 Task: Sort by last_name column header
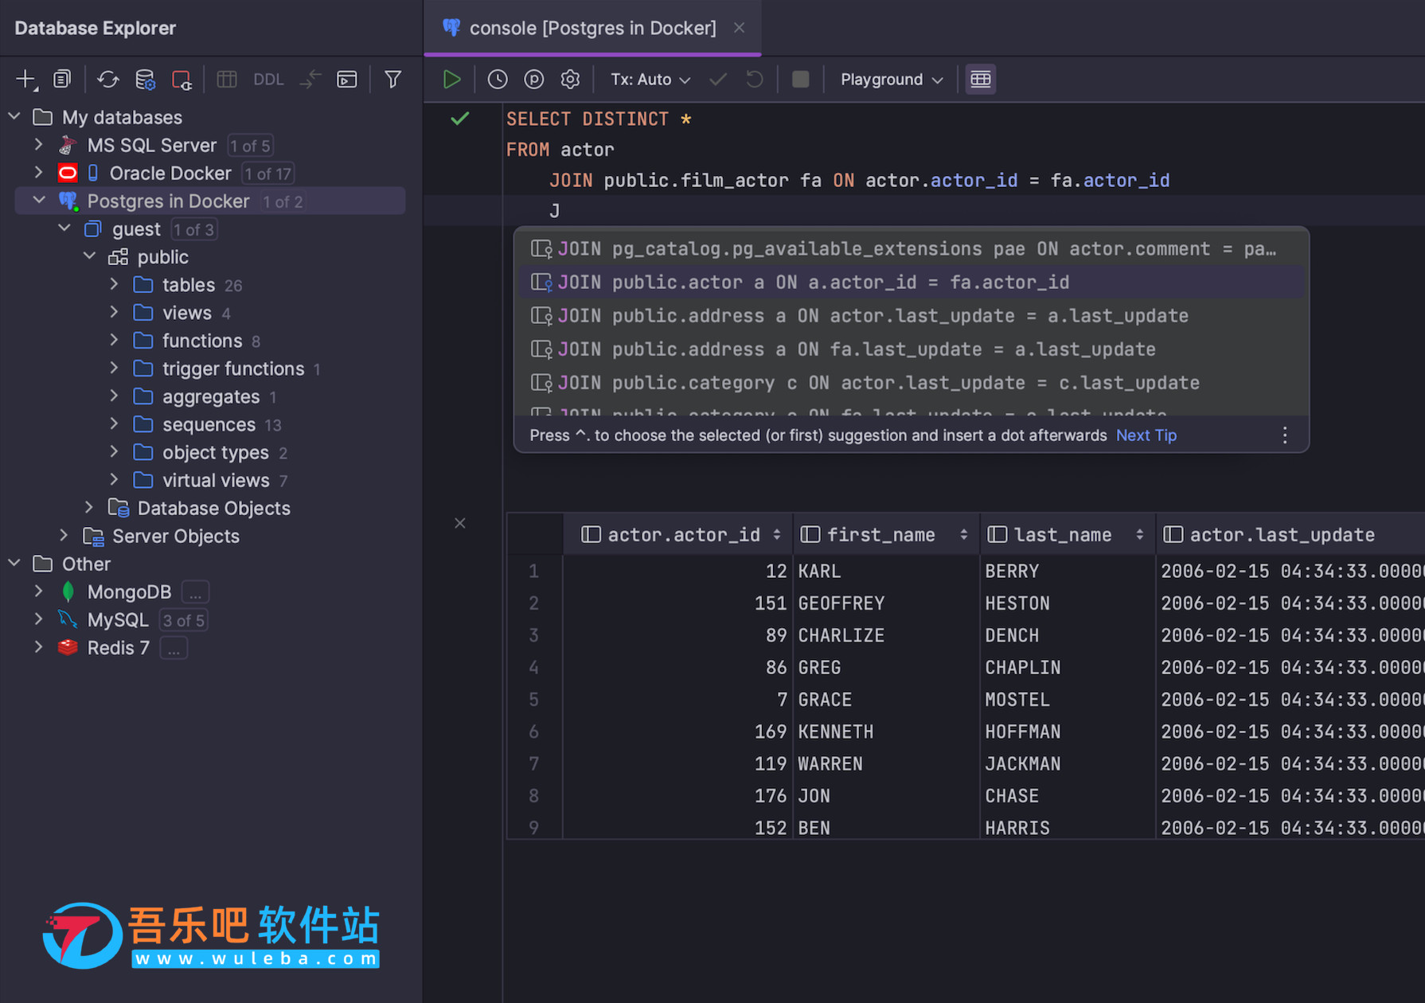1067,534
